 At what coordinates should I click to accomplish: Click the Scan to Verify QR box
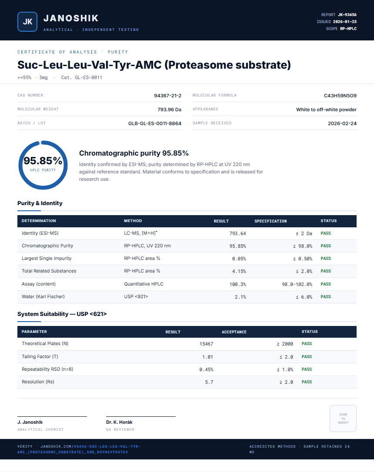click(343, 419)
